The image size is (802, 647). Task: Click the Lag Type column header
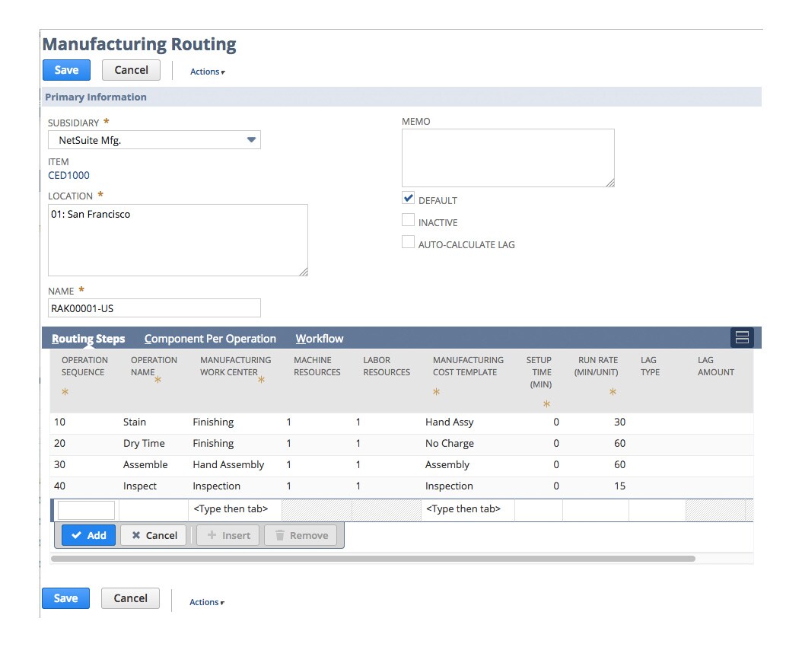click(650, 366)
